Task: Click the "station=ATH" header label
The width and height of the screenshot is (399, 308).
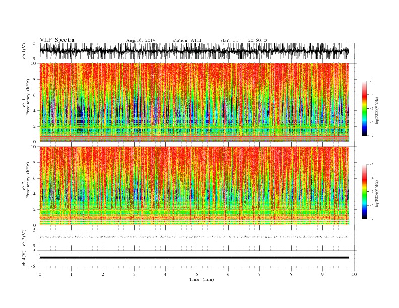Action: [x=187, y=40]
